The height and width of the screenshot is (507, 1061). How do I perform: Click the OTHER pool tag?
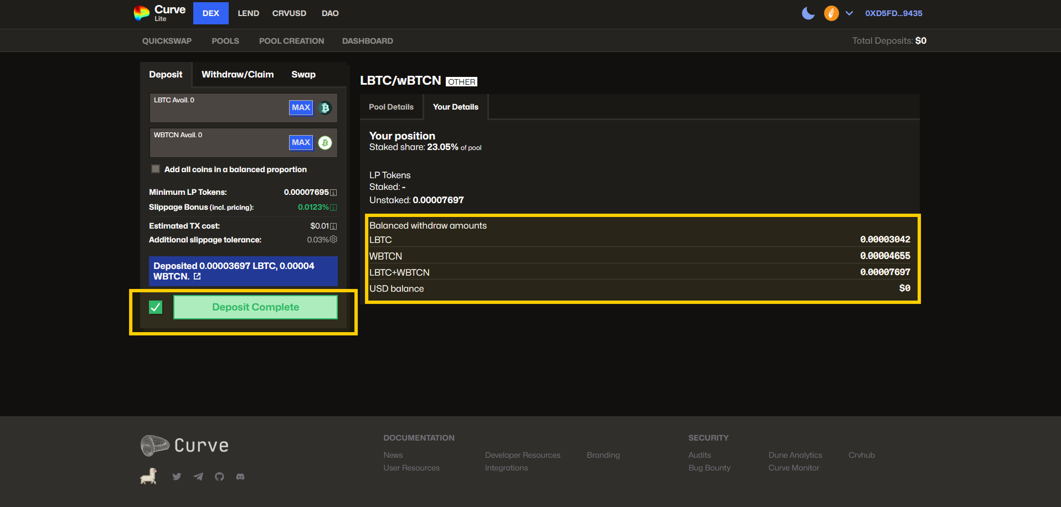[x=461, y=82]
